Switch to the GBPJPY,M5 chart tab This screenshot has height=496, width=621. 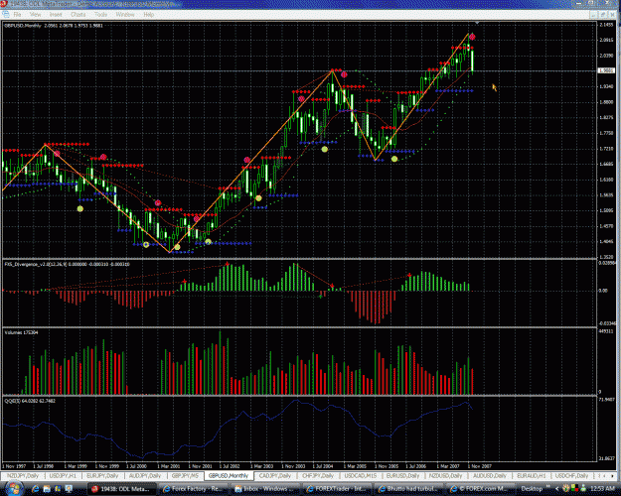185,475
